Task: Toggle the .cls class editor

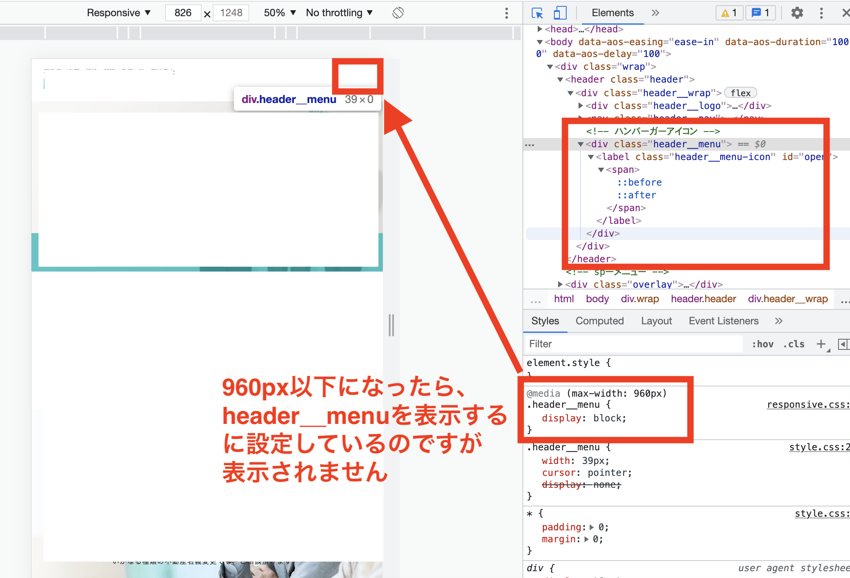Action: click(794, 344)
